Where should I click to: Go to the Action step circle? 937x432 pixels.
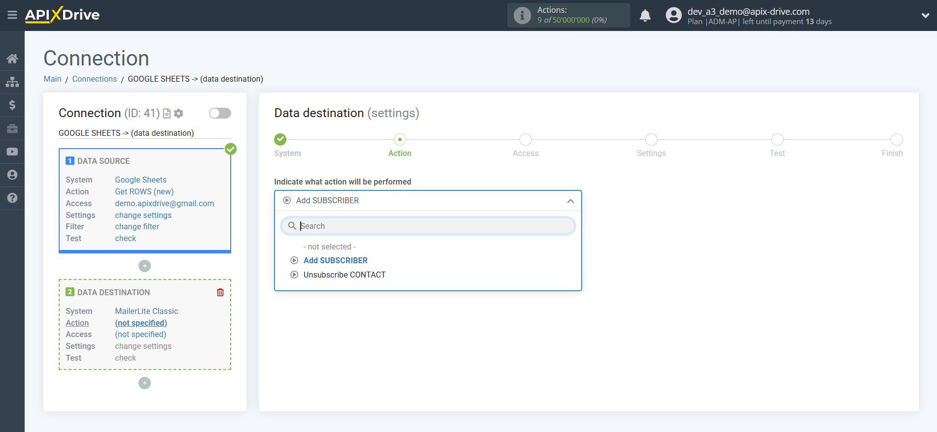coord(400,139)
